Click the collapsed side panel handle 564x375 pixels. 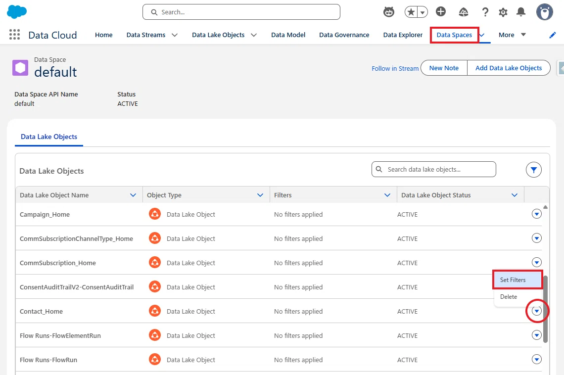click(x=561, y=68)
